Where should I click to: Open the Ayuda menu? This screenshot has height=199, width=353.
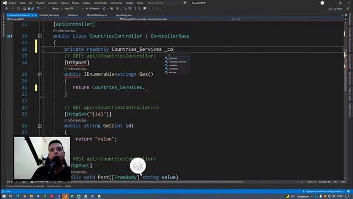coord(140,3)
